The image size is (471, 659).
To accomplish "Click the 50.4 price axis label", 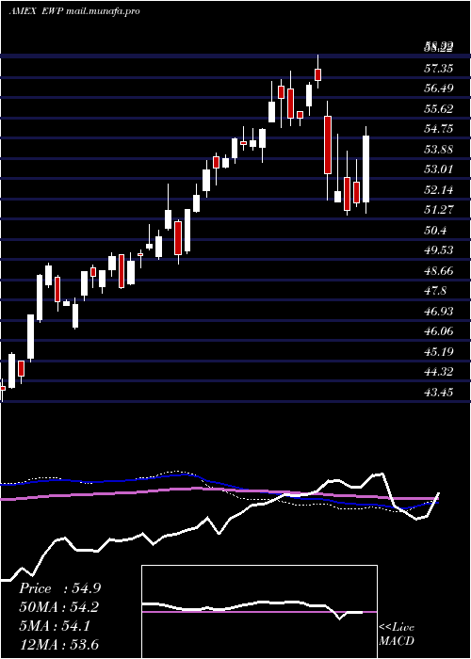I will (x=435, y=231).
